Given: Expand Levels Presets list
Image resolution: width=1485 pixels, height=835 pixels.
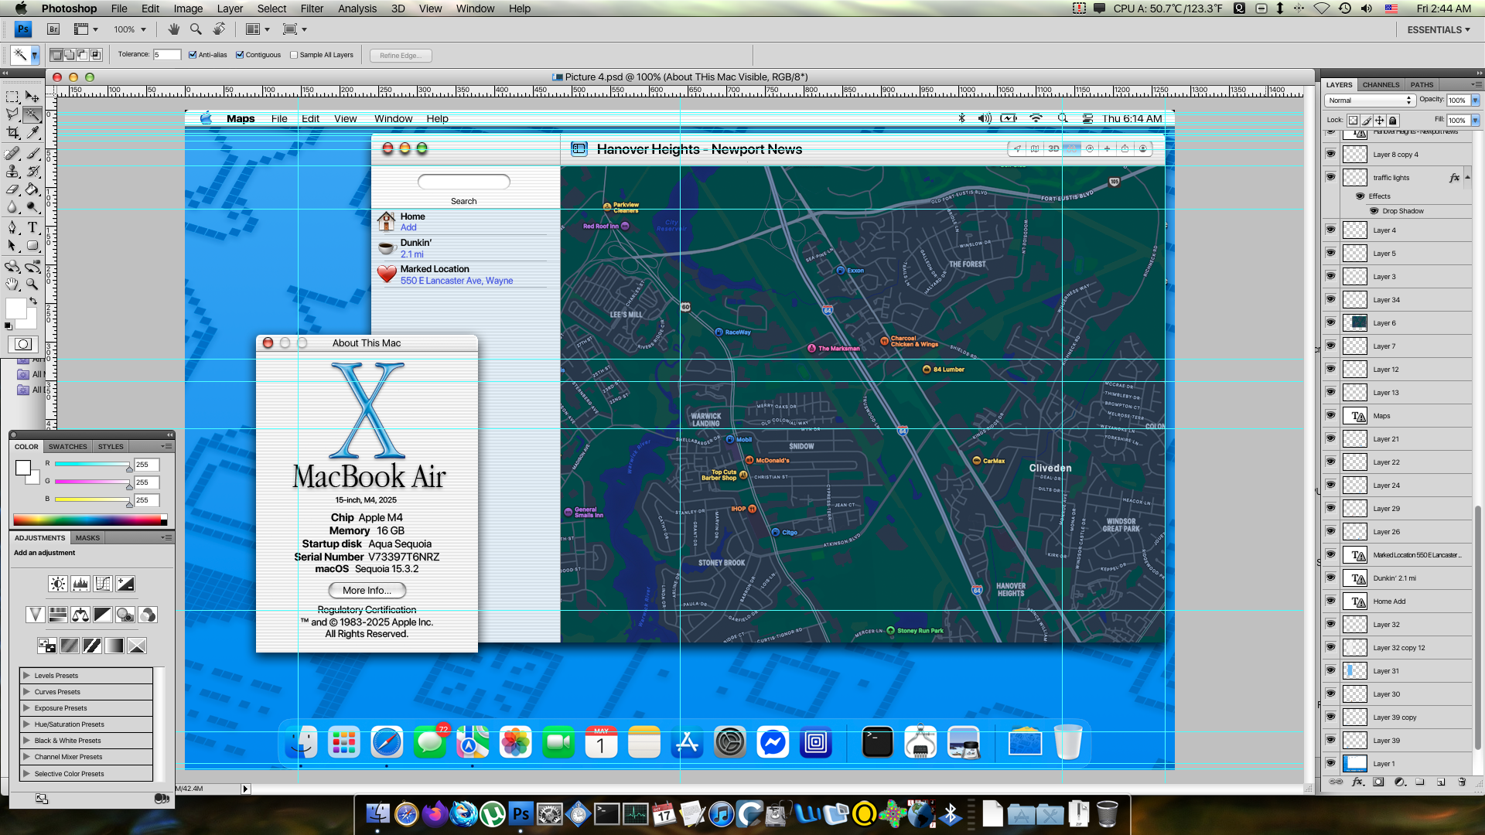Looking at the screenshot, I should click(26, 676).
